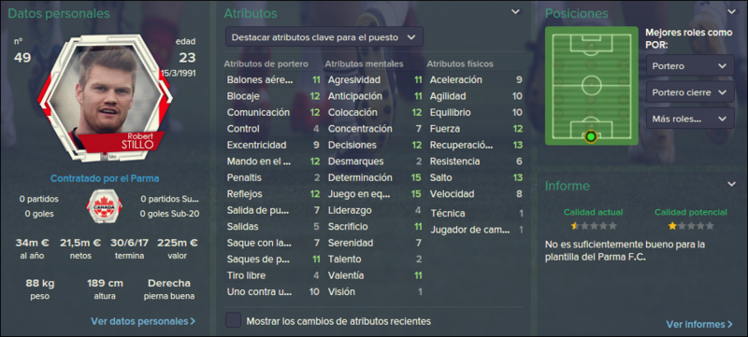Click the current ability star rating
The width and height of the screenshot is (748, 337).
tap(594, 226)
